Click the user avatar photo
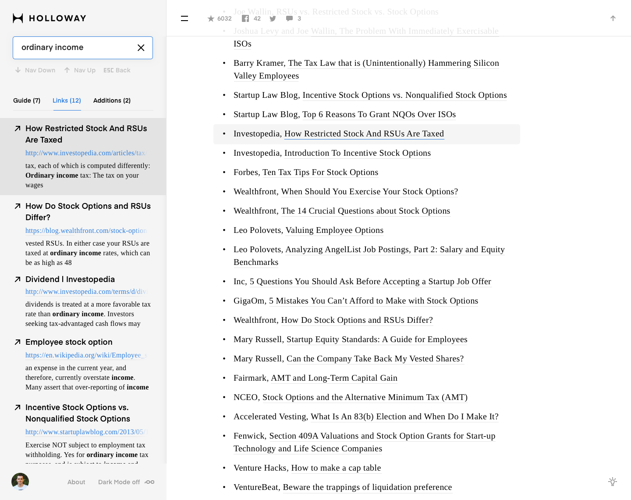Screen dimensions: 631x500 [x=20, y=482]
